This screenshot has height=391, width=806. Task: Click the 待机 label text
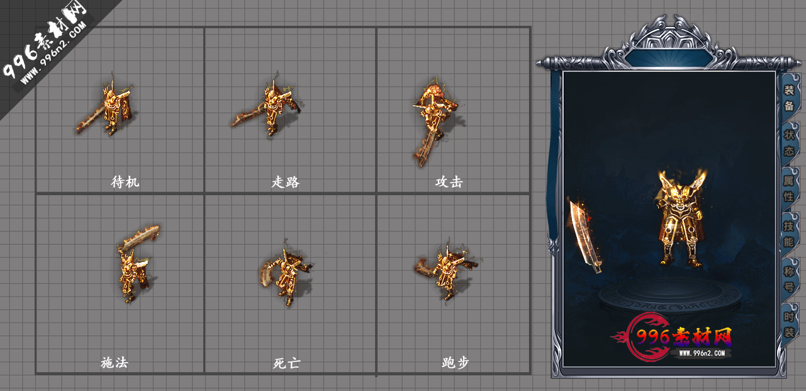125,182
